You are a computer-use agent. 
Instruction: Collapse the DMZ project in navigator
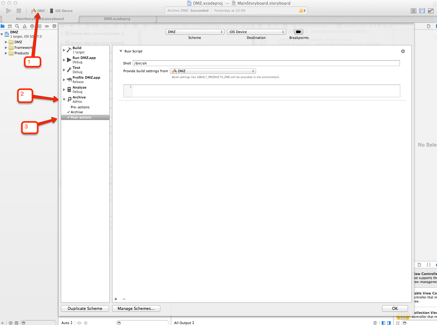click(2, 34)
